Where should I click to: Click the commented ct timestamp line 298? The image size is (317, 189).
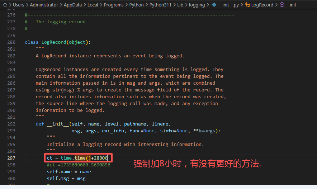pyautogui.click(x=79, y=165)
